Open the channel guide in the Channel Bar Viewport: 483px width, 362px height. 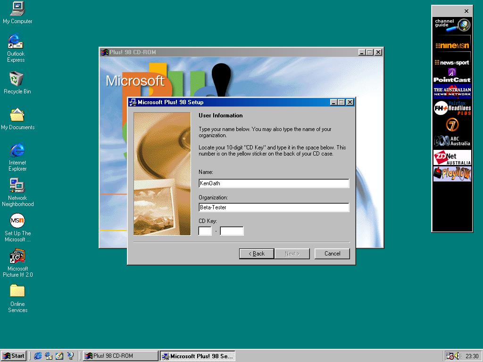coord(452,25)
